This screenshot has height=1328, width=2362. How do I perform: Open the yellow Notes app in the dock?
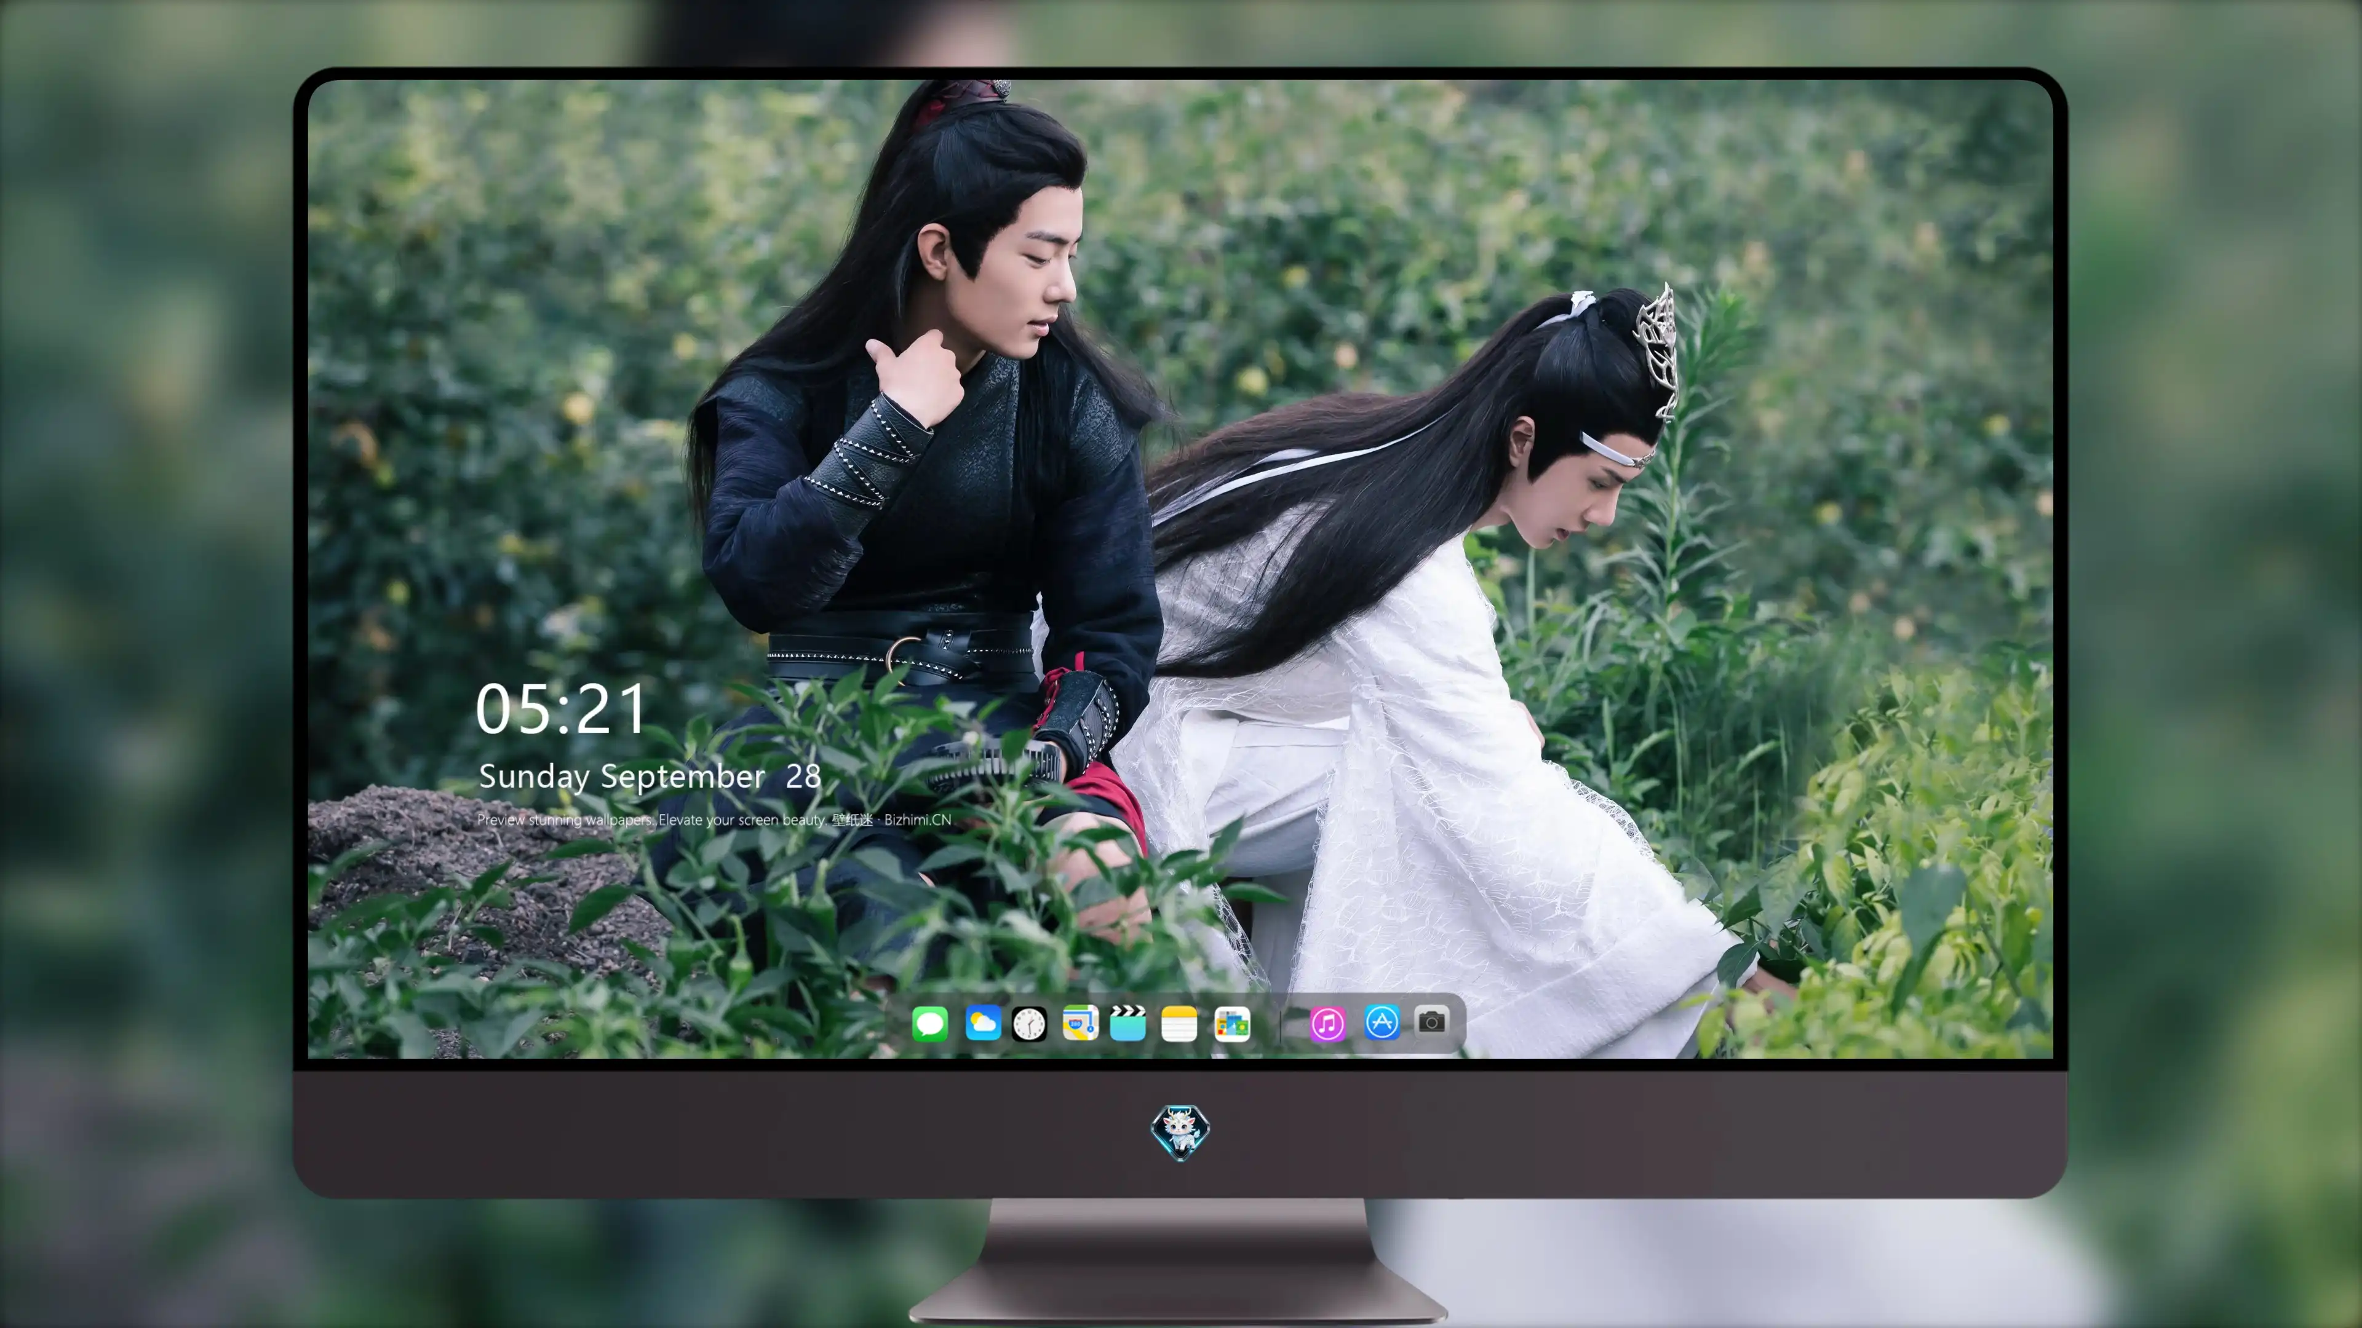coord(1179,1024)
